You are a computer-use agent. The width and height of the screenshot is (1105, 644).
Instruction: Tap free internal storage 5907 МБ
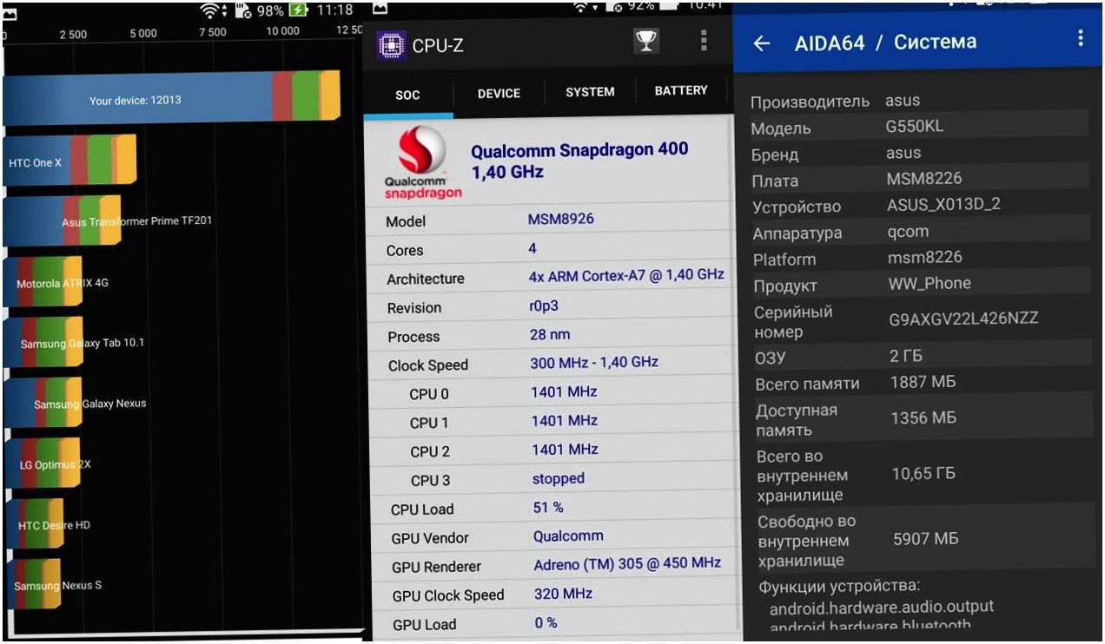click(x=926, y=539)
